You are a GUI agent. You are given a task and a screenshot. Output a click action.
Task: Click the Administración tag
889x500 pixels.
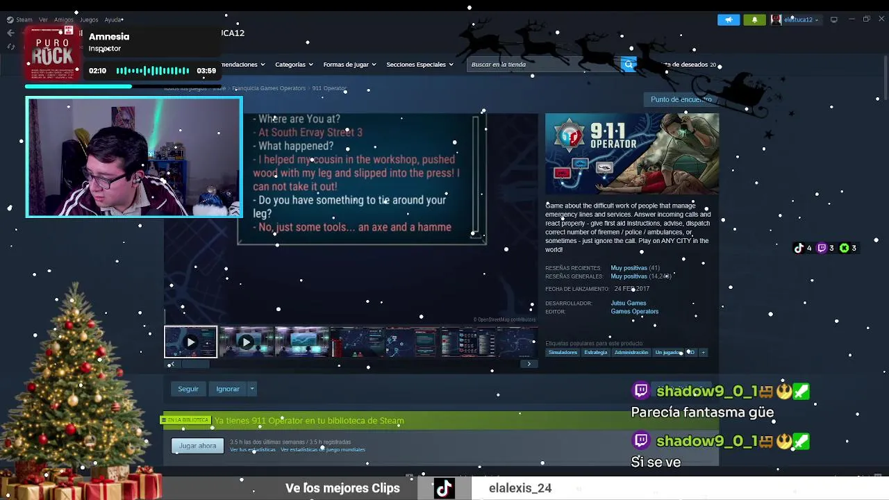[631, 353]
